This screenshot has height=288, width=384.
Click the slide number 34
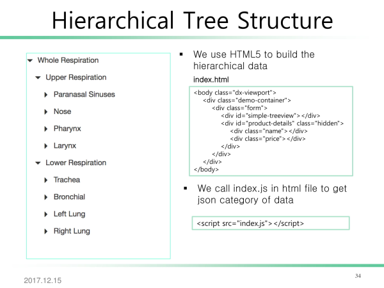pyautogui.click(x=358, y=276)
